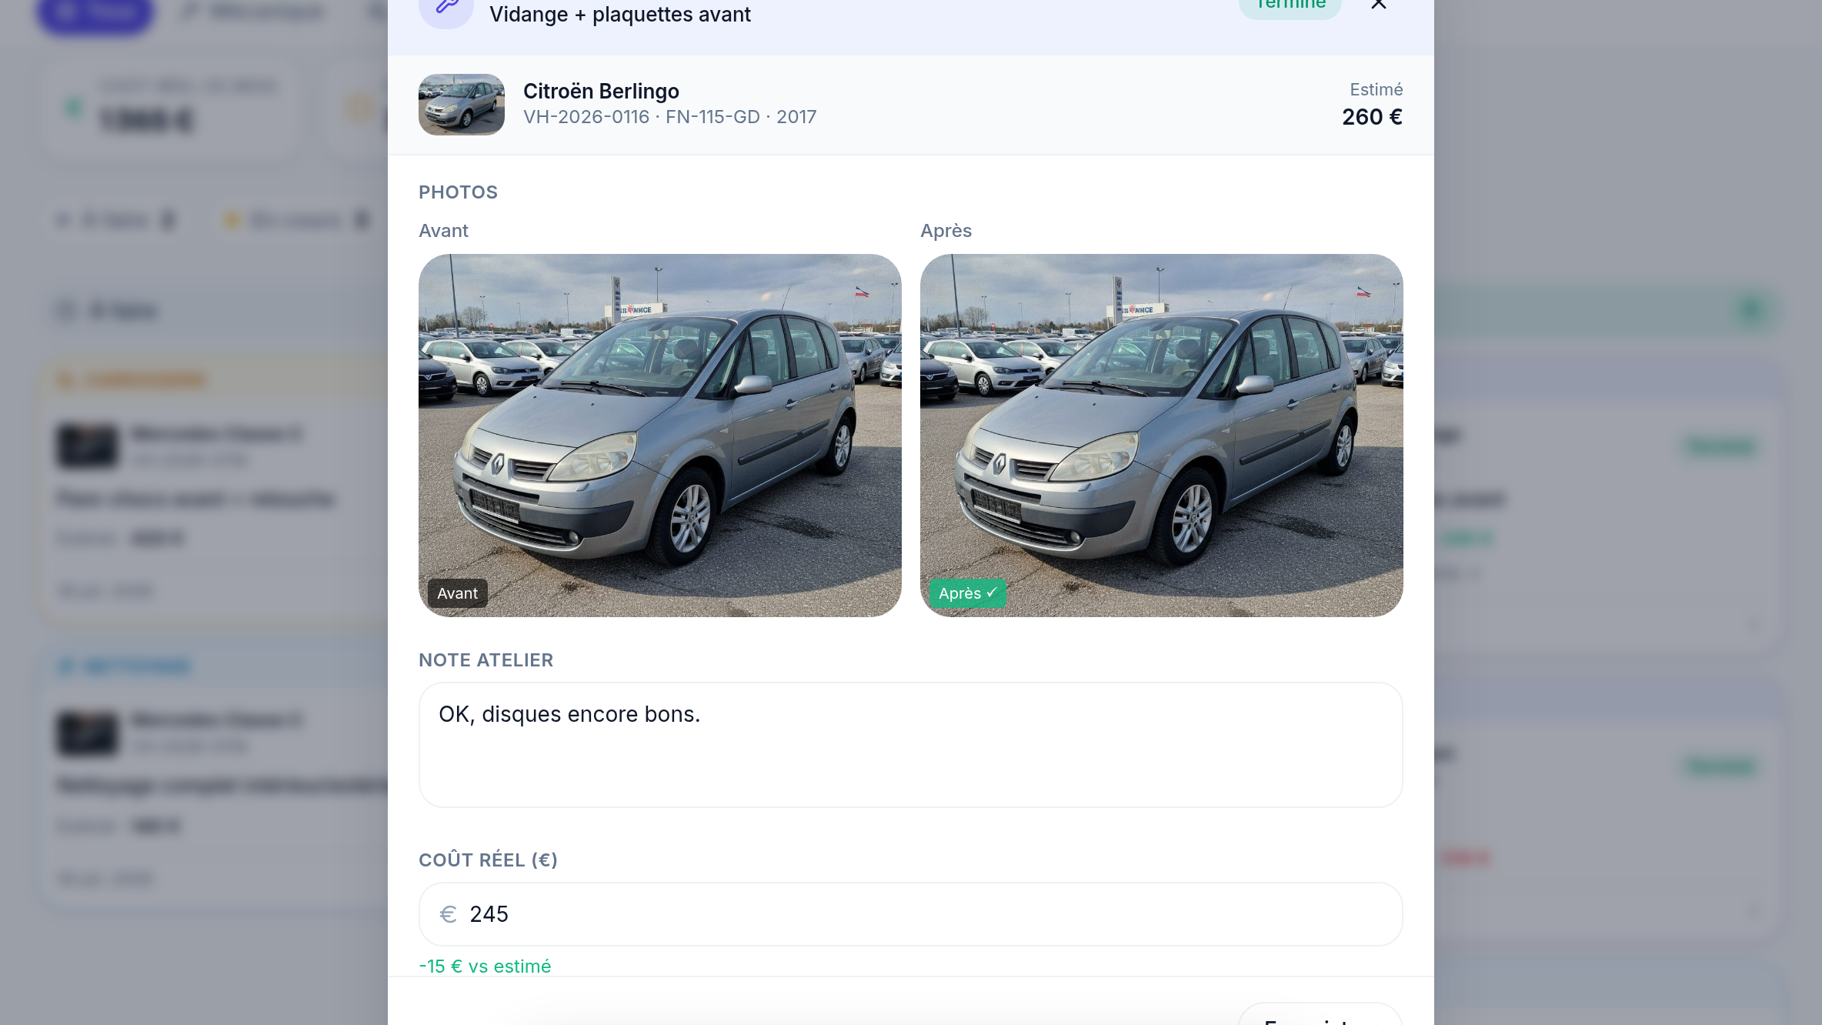Image resolution: width=1822 pixels, height=1025 pixels.
Task: Click the euro symbol in the cost field
Action: coord(448,914)
